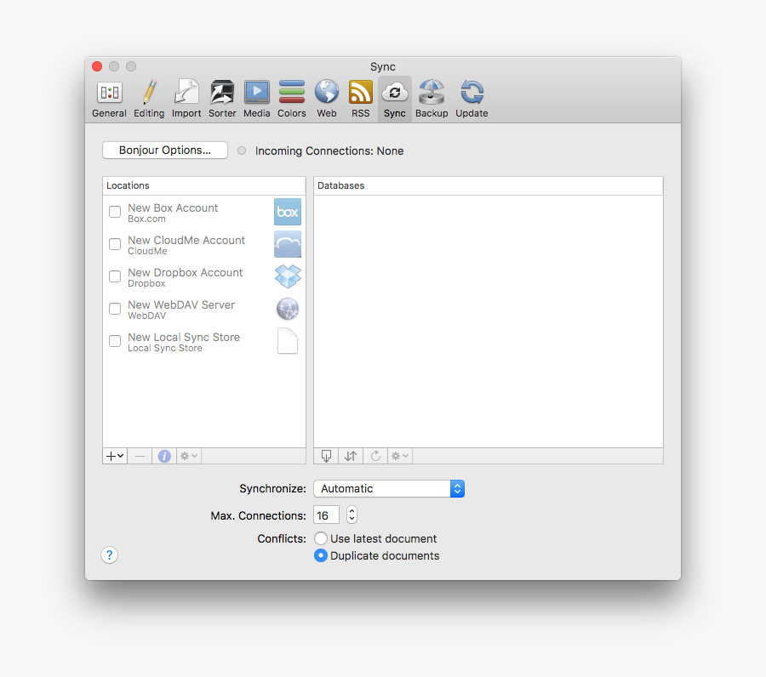This screenshot has height=677, width=766.
Task: Click the Bonjour Options button
Action: point(165,150)
